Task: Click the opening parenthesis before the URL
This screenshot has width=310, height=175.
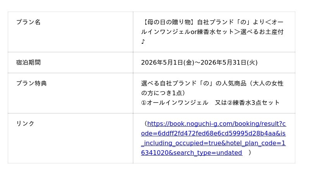Action: tap(145, 124)
